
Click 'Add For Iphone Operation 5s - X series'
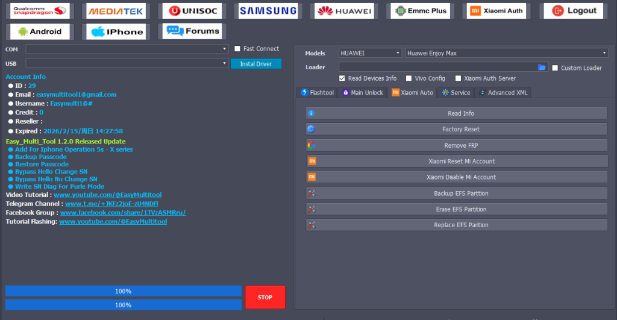click(74, 149)
